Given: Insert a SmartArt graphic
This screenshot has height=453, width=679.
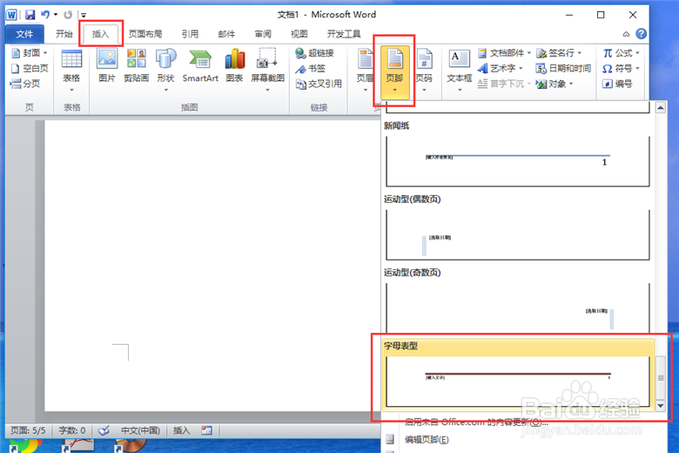Looking at the screenshot, I should tap(200, 66).
